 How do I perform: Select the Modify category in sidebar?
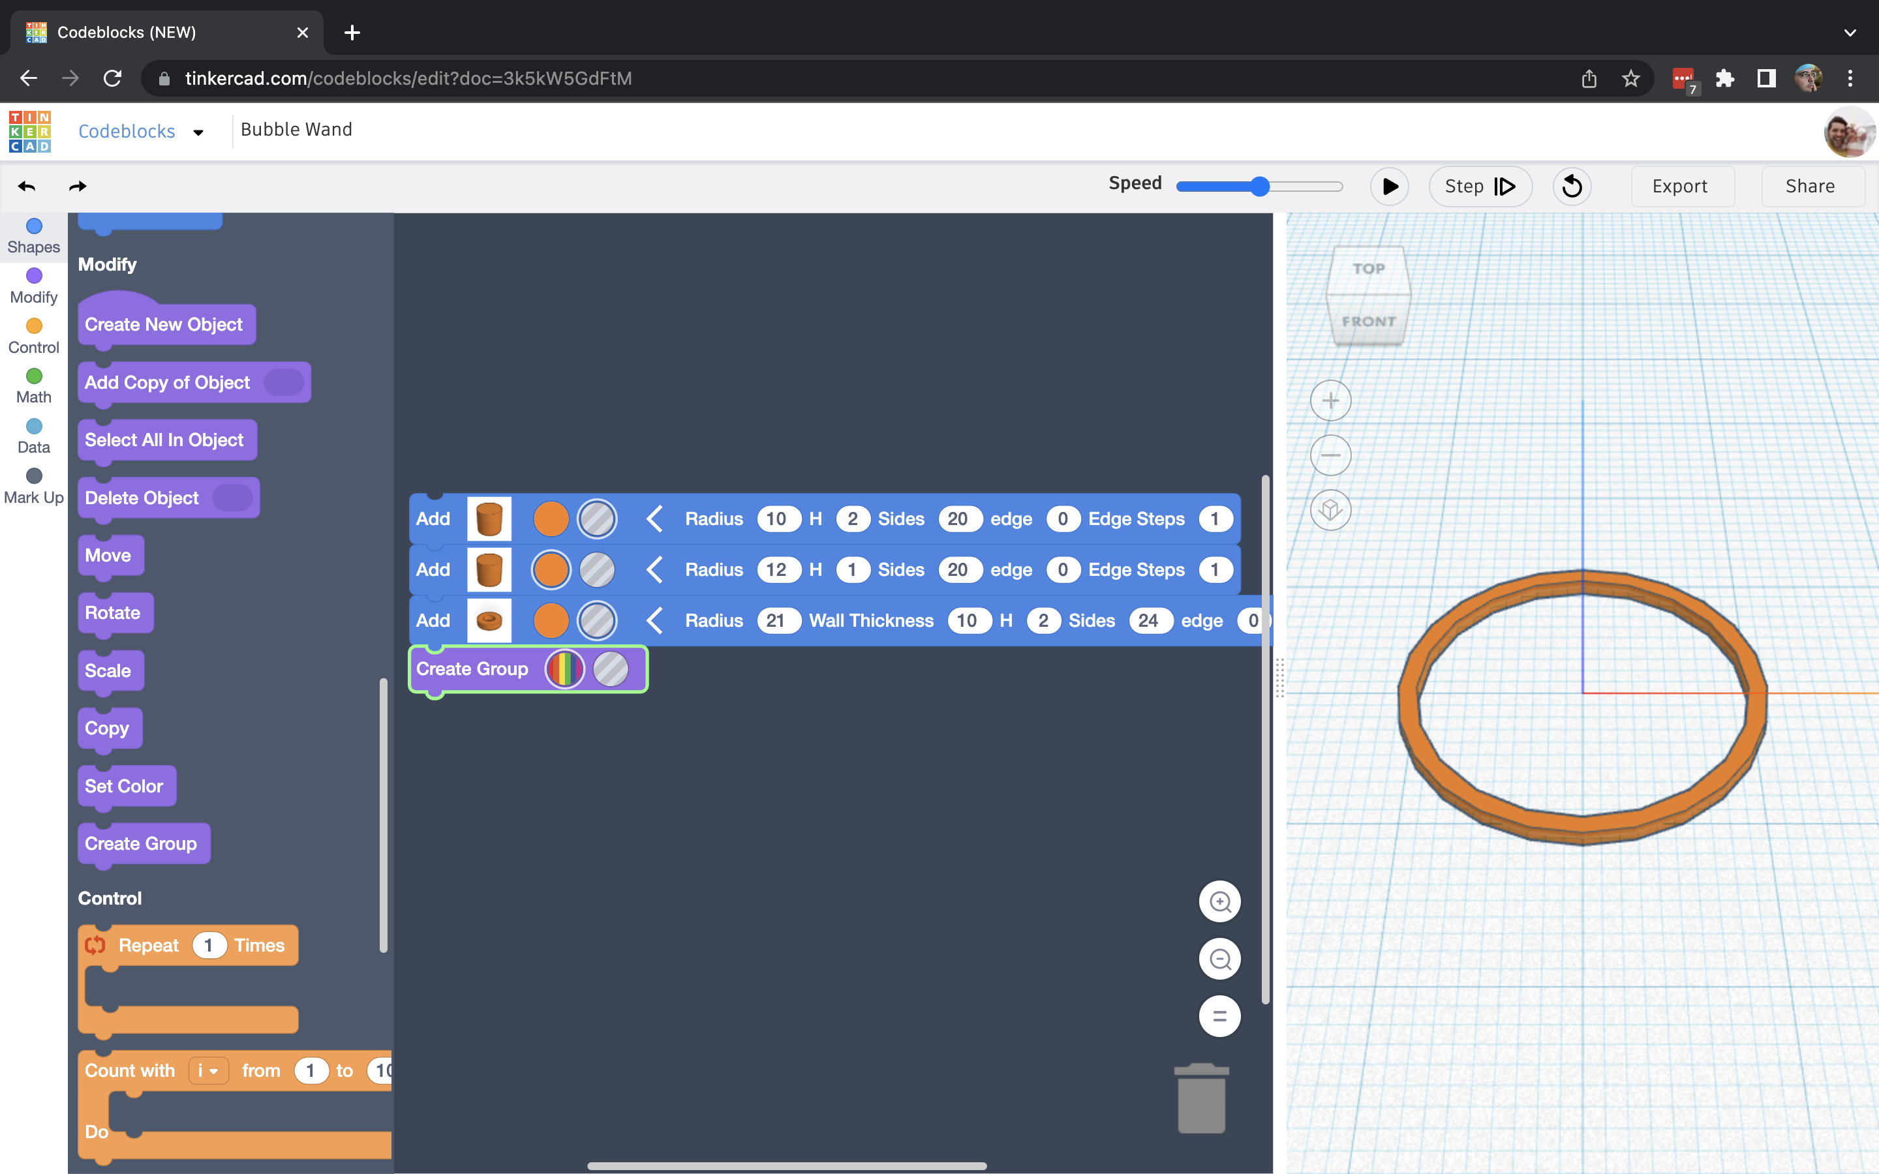(x=33, y=286)
